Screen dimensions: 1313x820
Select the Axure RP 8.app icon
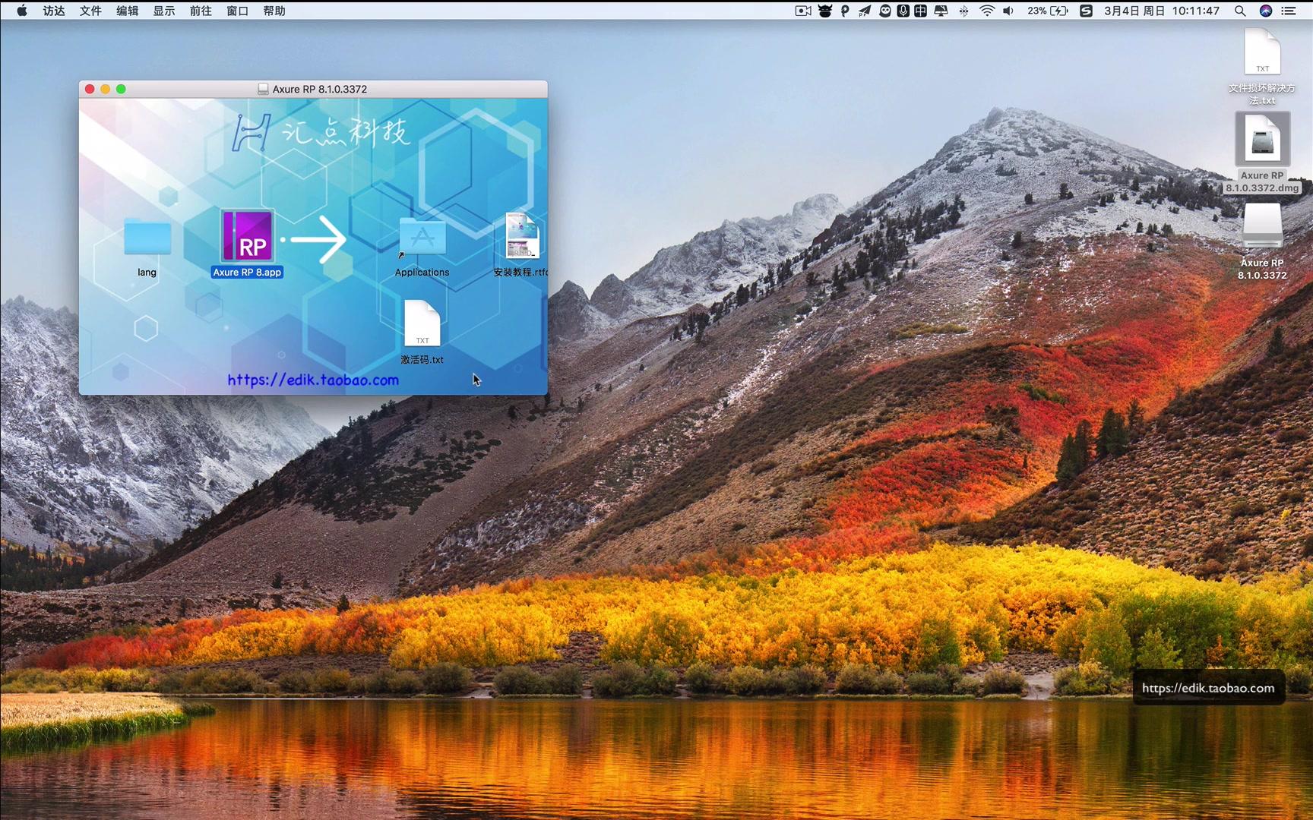[247, 236]
